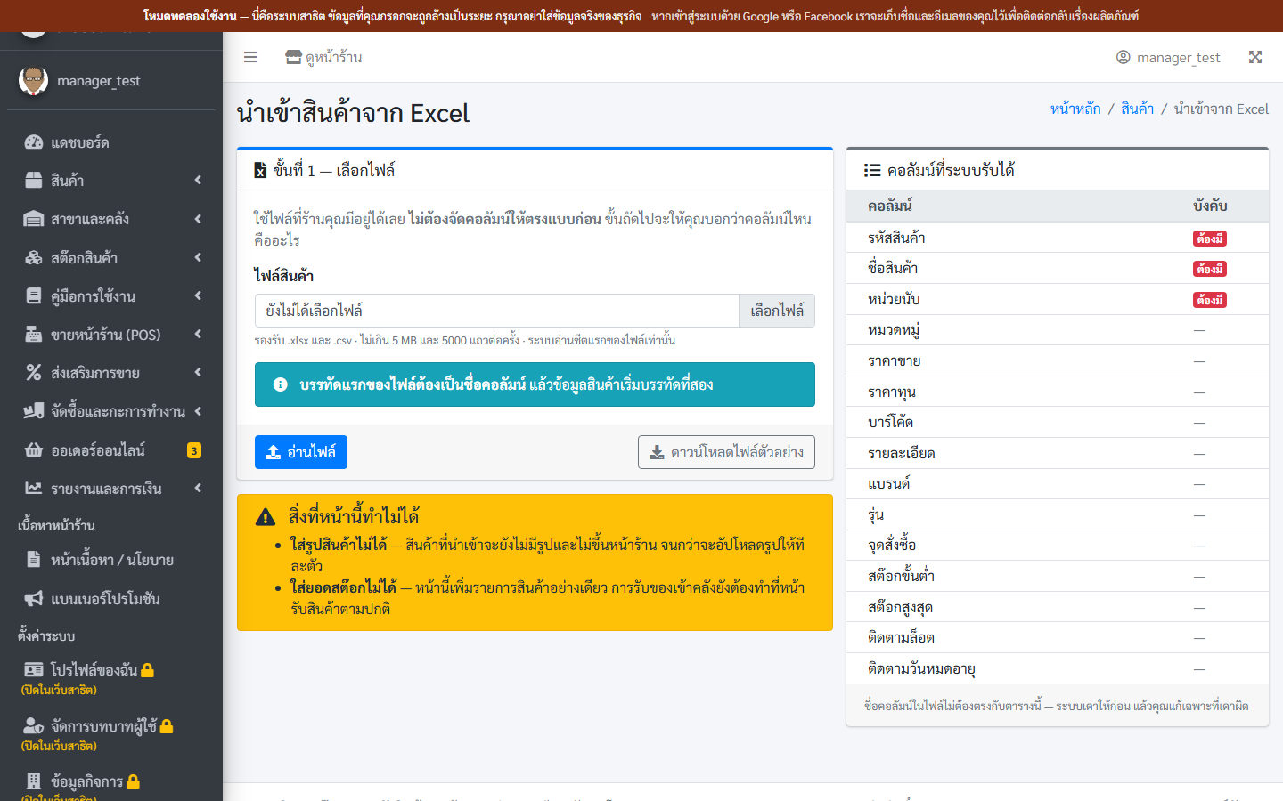Click the คู่มือการใช้งาน book icon
The image size is (1283, 801).
point(34,296)
